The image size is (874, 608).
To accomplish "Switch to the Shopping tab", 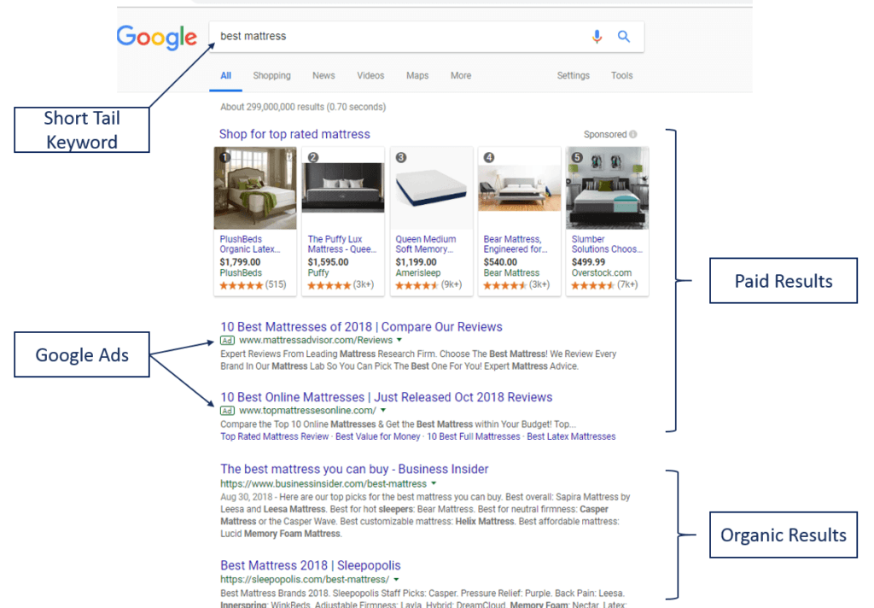I will click(272, 76).
